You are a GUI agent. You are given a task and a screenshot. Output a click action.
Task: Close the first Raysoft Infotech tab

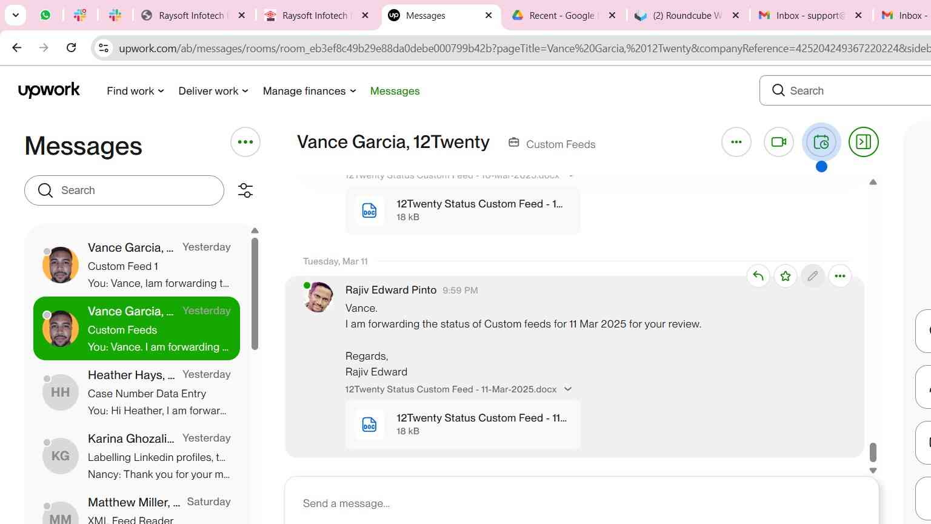coord(241,15)
